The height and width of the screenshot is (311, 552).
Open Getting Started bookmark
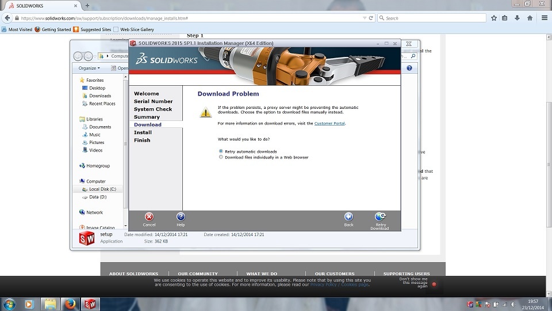click(53, 29)
